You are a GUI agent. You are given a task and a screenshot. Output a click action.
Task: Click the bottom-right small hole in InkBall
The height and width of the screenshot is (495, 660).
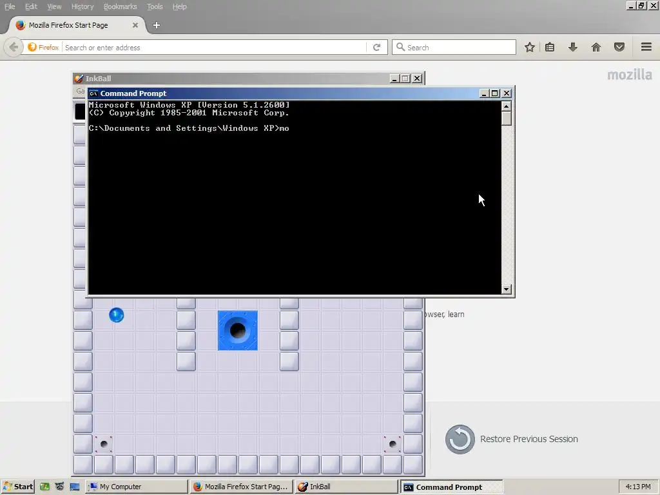(x=393, y=443)
